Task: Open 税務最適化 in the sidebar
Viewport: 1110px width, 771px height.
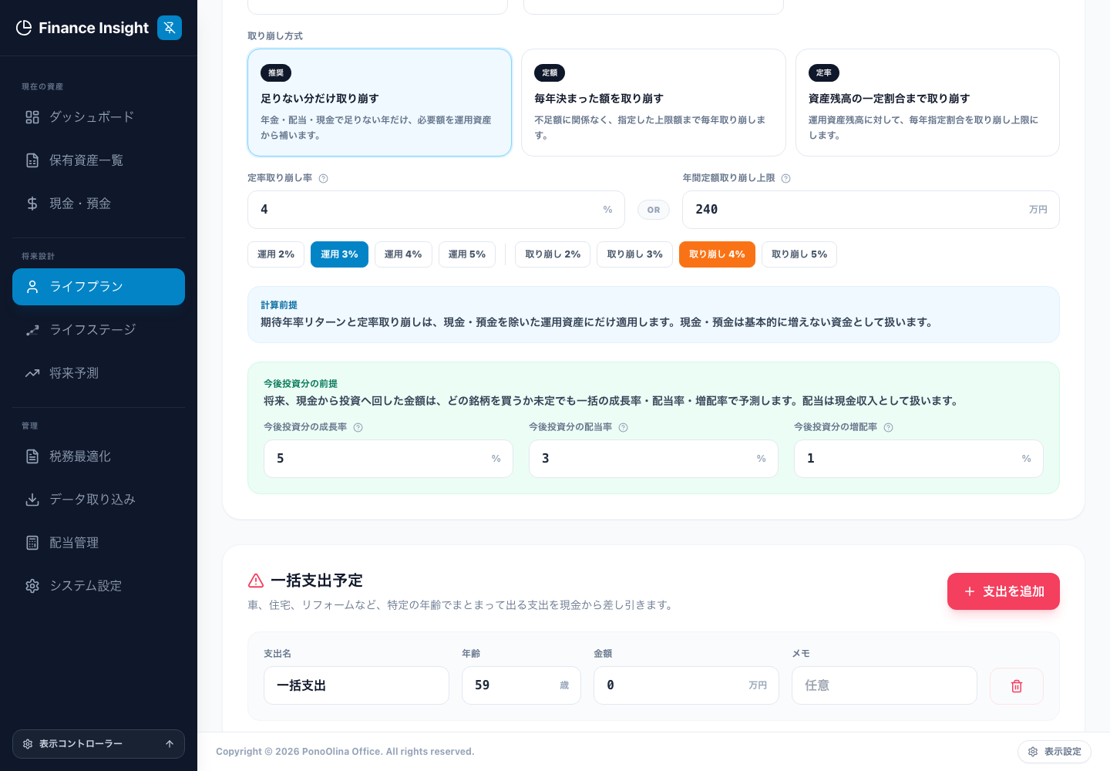Action: click(99, 456)
